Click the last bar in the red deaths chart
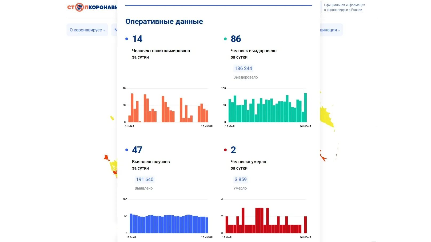431x242 pixels. pyautogui.click(x=305, y=225)
